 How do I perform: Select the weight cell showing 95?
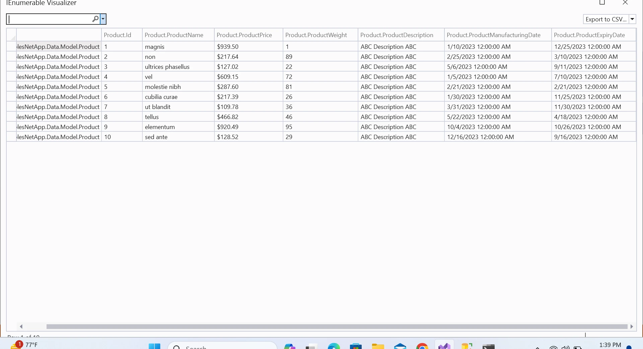320,127
